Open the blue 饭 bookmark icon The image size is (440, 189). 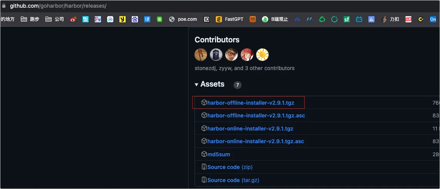[86, 19]
